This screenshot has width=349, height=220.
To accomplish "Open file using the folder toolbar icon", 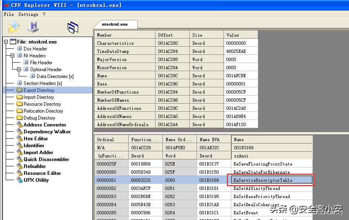I will click(14, 27).
